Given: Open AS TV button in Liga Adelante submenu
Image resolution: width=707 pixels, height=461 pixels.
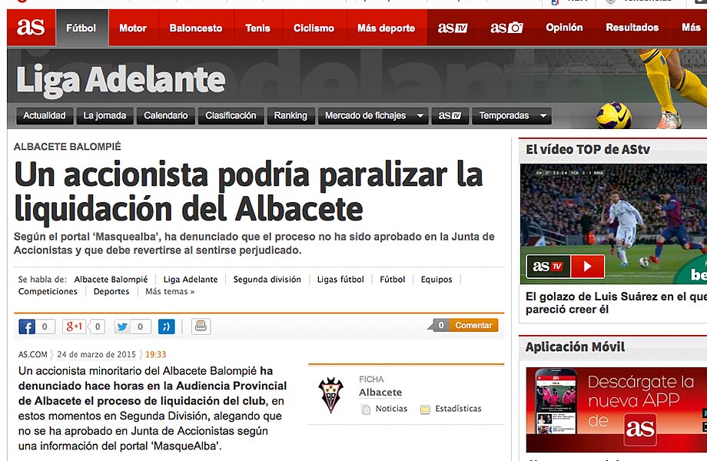Looking at the screenshot, I should coord(450,116).
